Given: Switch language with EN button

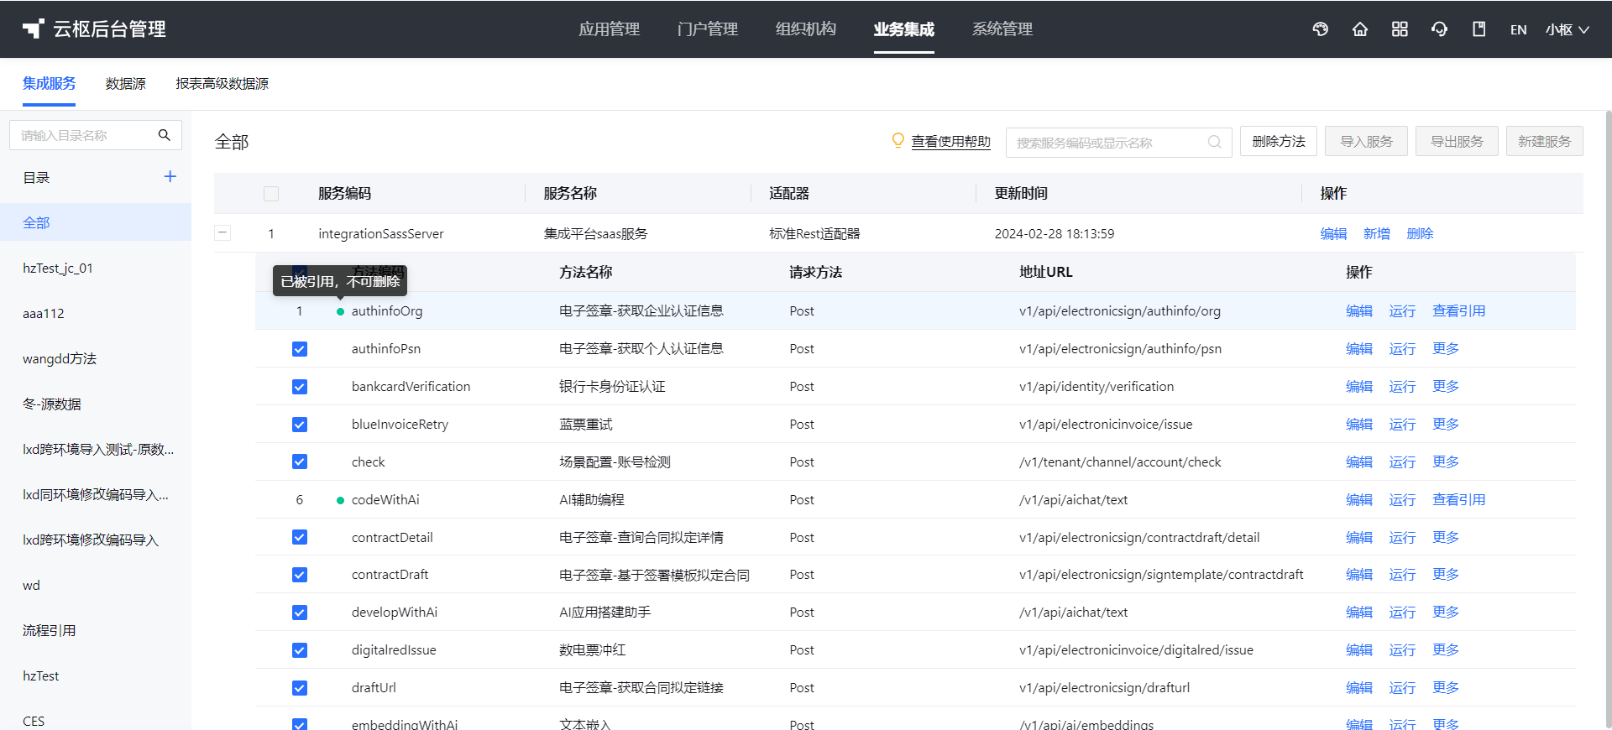Looking at the screenshot, I should pyautogui.click(x=1518, y=29).
